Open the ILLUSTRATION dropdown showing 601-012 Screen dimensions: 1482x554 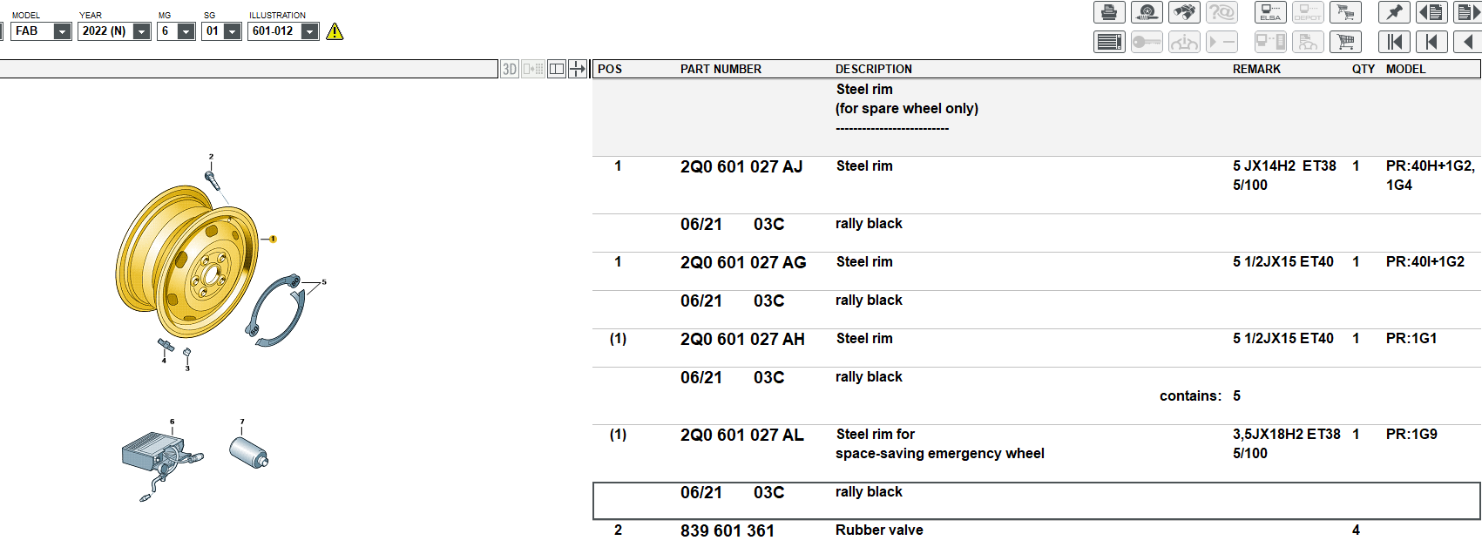[x=309, y=31]
